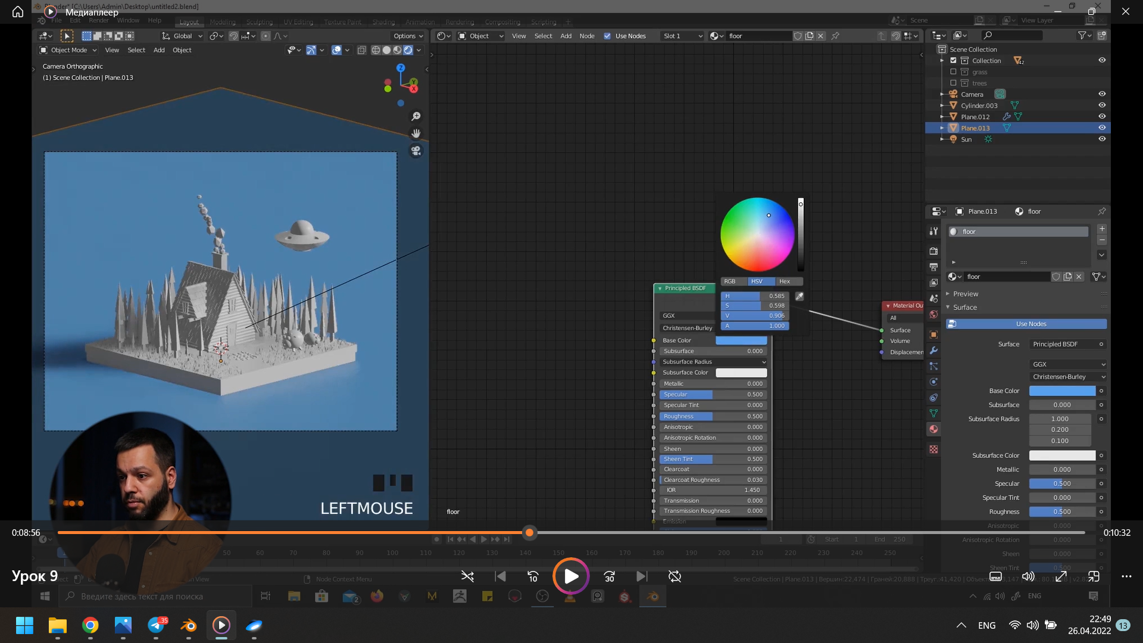Viewport: 1143px width, 643px height.
Task: Click the eyedropper icon in color picker
Action: click(x=800, y=296)
